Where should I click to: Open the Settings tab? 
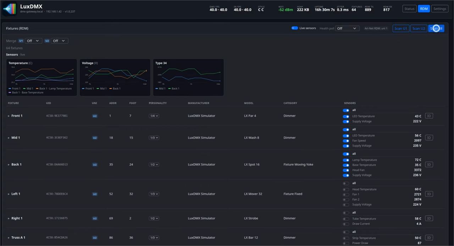tap(439, 9)
